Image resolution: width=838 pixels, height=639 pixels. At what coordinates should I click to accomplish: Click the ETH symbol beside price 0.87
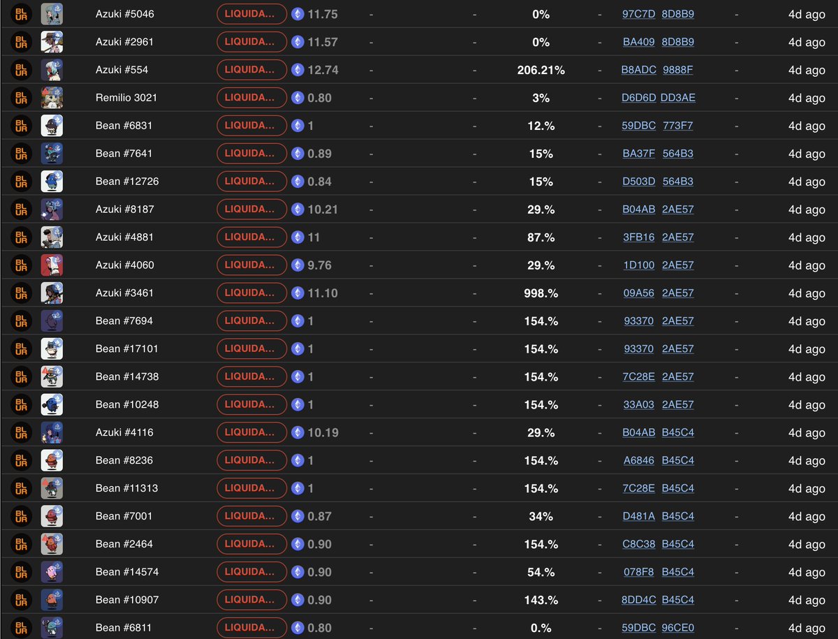pos(298,516)
